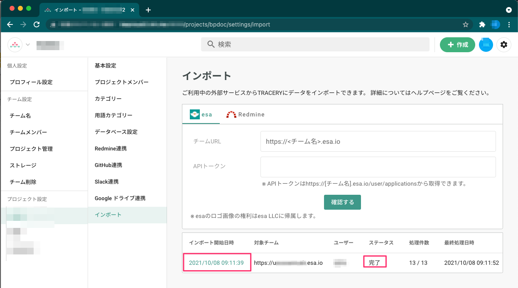The image size is (518, 288).
Task: Click the bookmark star in the address bar
Action: tap(466, 24)
